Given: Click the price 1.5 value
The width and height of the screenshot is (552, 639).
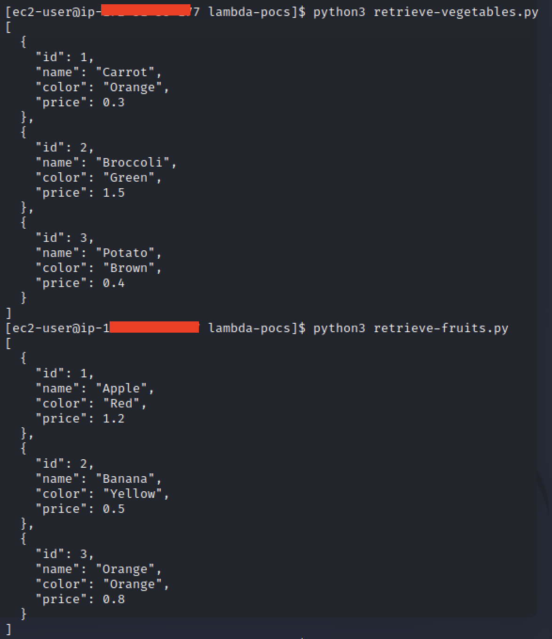Looking at the screenshot, I should pos(114,192).
